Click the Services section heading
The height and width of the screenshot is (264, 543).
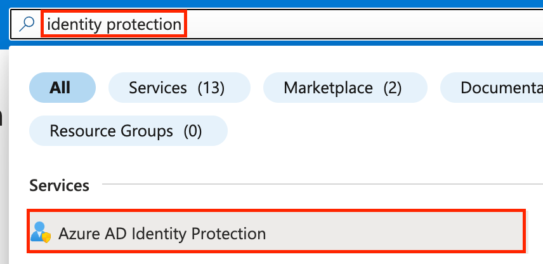point(59,185)
